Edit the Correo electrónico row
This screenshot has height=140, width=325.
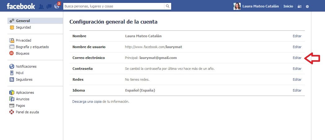(x=297, y=58)
